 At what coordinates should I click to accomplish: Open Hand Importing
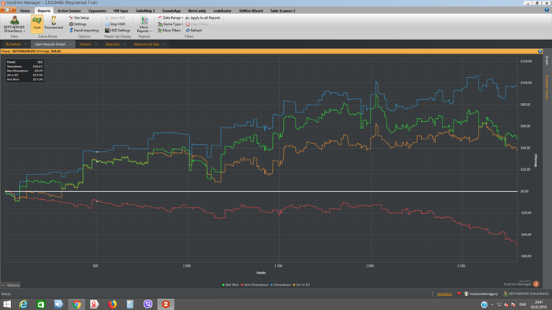point(84,30)
